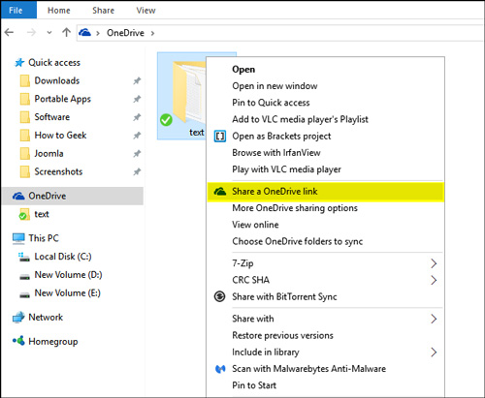Open Downloads in Quick access
This screenshot has height=398, width=485.
click(x=57, y=80)
